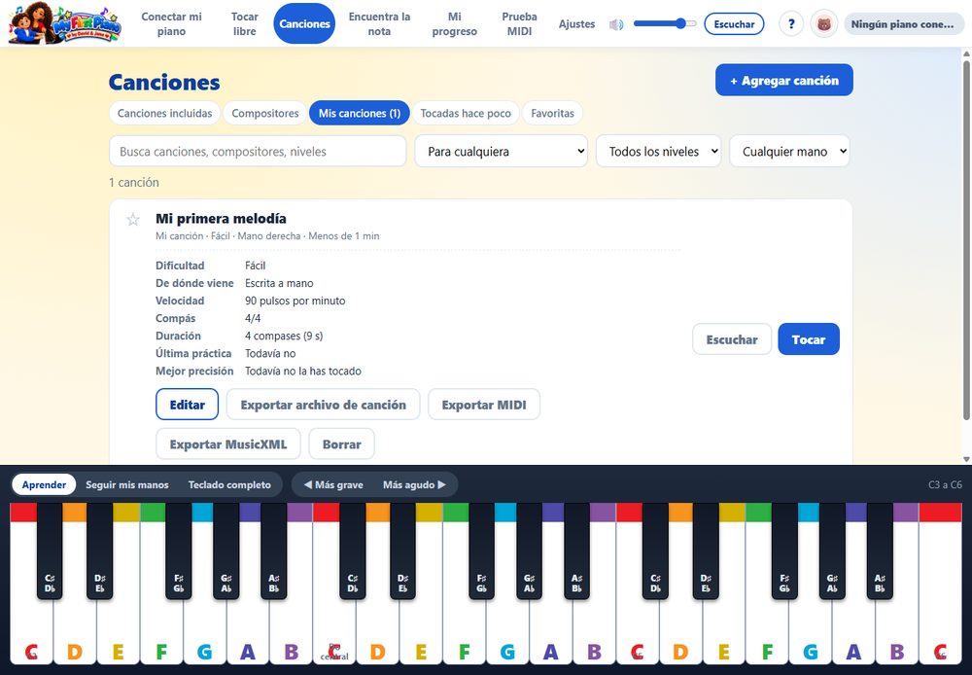Select Mis canciones (1) tab
The image size is (972, 675).
click(x=360, y=113)
